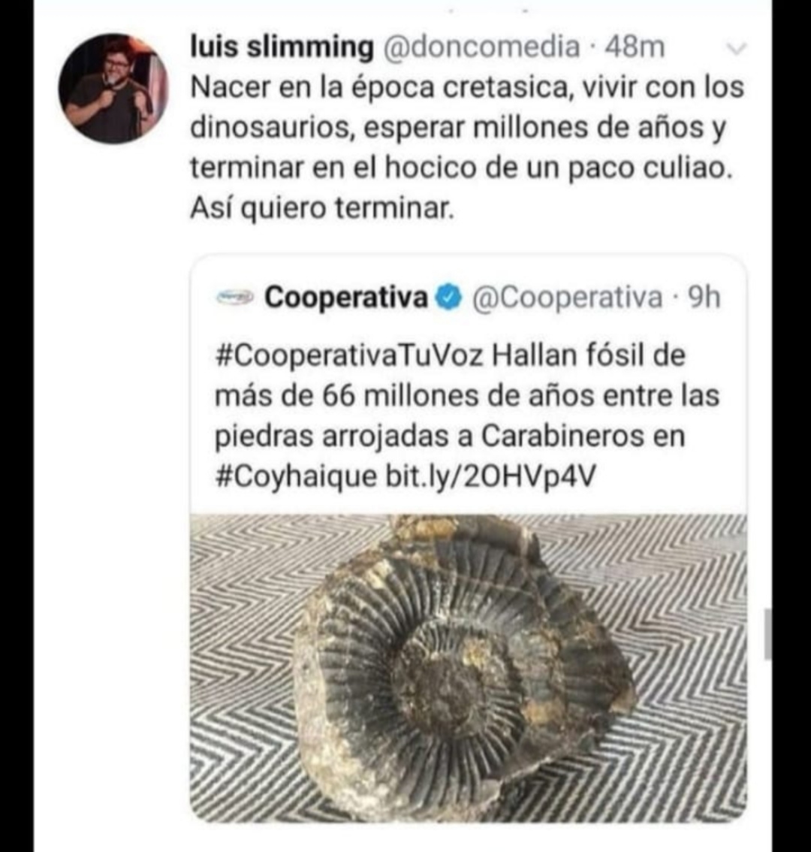Open the 9h timestamp of quoted tweet
The width and height of the screenshot is (811, 852).
pos(704,298)
